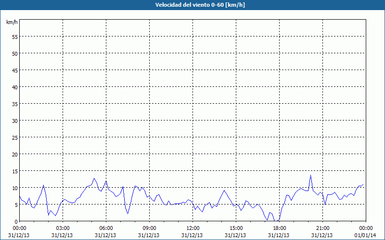Click the chart title 'Velocidad del viento 0-60 [km/h]'
Screen dimensions: 385x240
[200, 5]
